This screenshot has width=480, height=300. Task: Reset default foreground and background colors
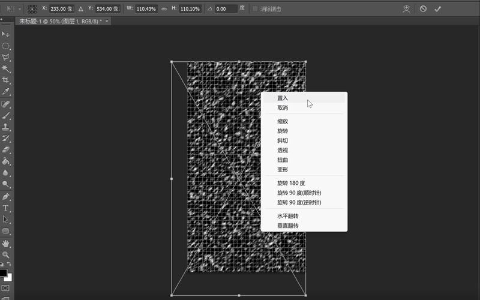[2, 264]
